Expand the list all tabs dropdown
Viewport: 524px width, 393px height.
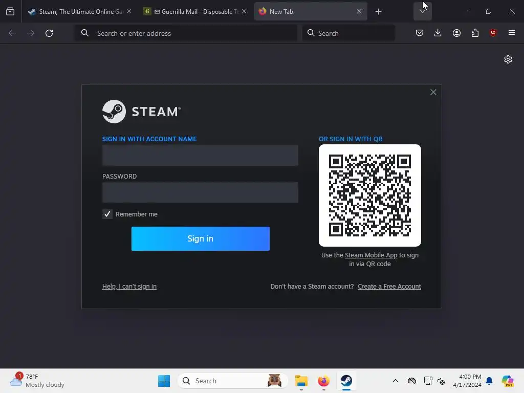coord(423,11)
